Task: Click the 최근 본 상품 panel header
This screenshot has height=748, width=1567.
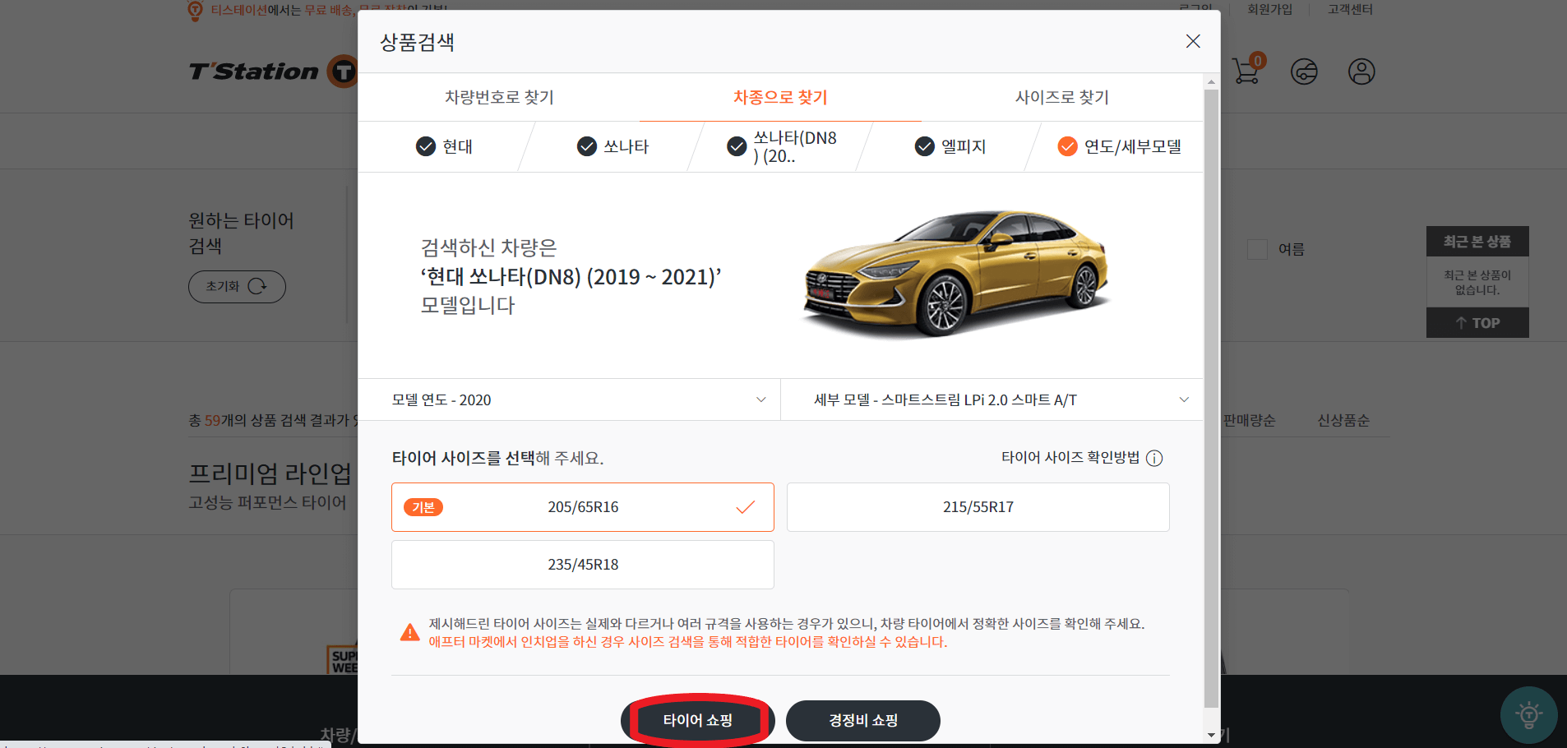Action: [1477, 242]
